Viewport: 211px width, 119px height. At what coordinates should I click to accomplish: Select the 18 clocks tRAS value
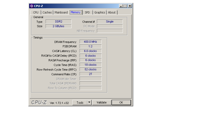click(x=91, y=65)
